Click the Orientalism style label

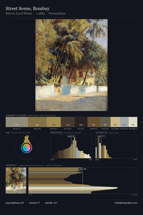click(x=57, y=14)
